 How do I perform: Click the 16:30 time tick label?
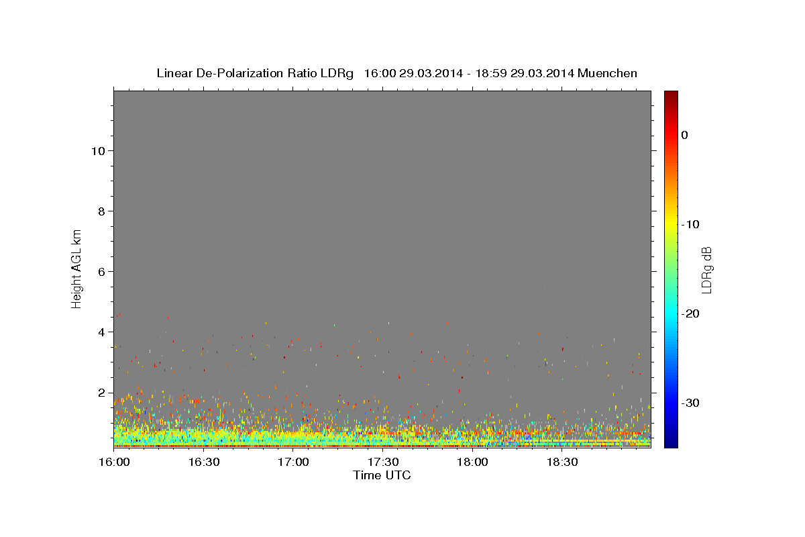pos(204,462)
